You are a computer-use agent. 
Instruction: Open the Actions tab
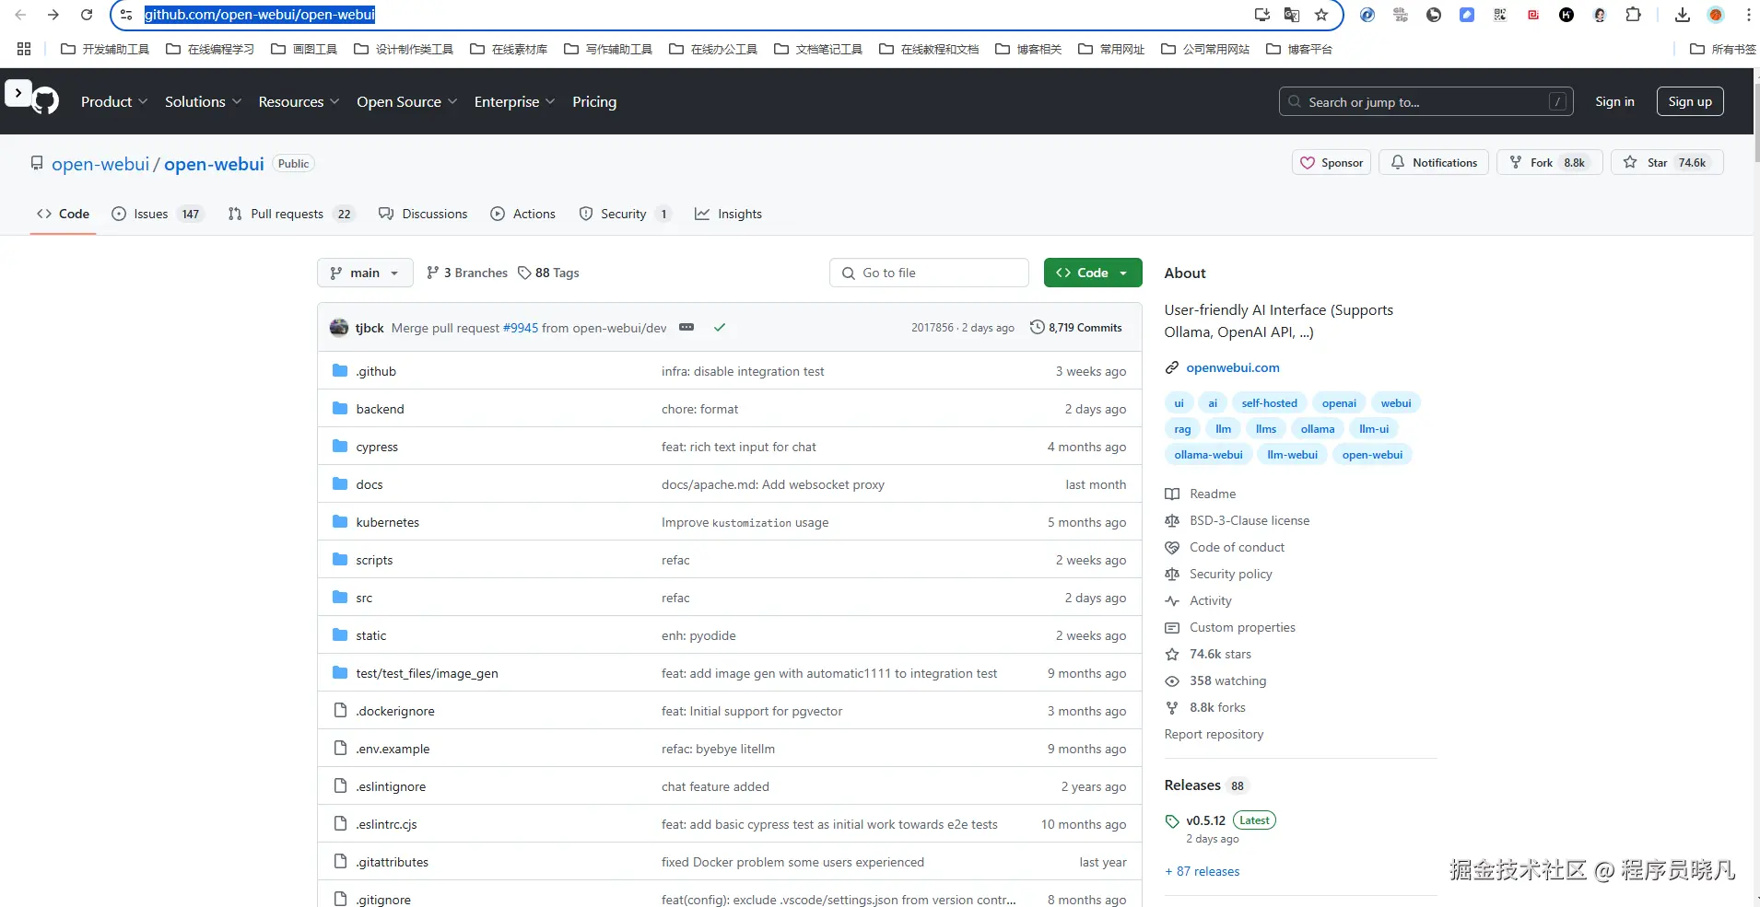[x=523, y=214]
